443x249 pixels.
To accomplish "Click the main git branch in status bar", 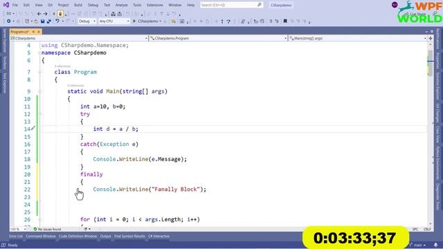I will (x=417, y=245).
